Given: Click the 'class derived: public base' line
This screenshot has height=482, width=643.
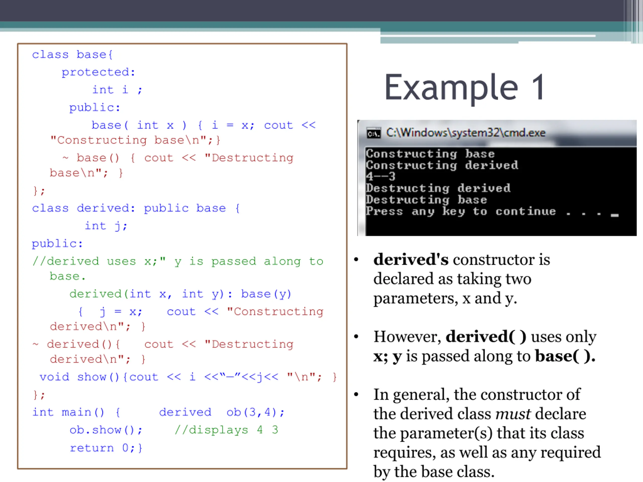Looking at the screenshot, I should 136,208.
